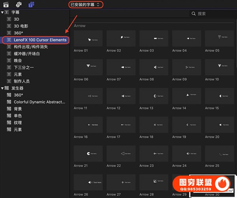
Task: Click the 纹理 generator icon
Action: click(x=9, y=123)
